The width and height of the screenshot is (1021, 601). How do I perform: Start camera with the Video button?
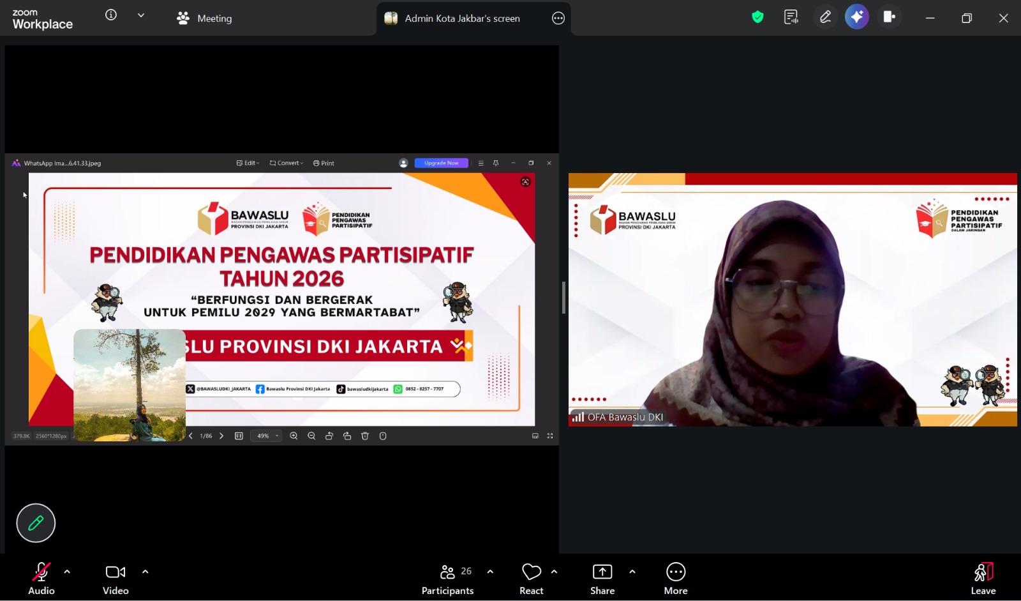click(x=116, y=579)
